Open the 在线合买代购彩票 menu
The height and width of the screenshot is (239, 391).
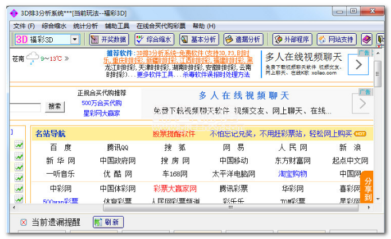pos(161,26)
